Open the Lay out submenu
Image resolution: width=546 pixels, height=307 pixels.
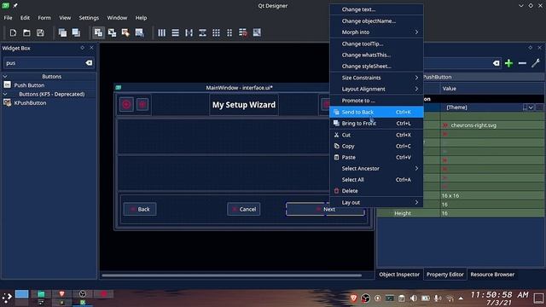[x=376, y=202]
